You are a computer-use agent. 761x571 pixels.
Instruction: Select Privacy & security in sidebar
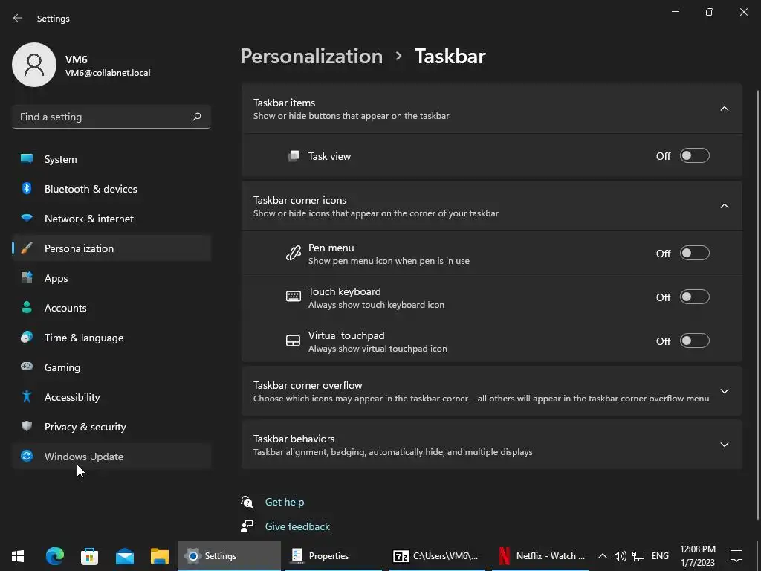point(111,427)
